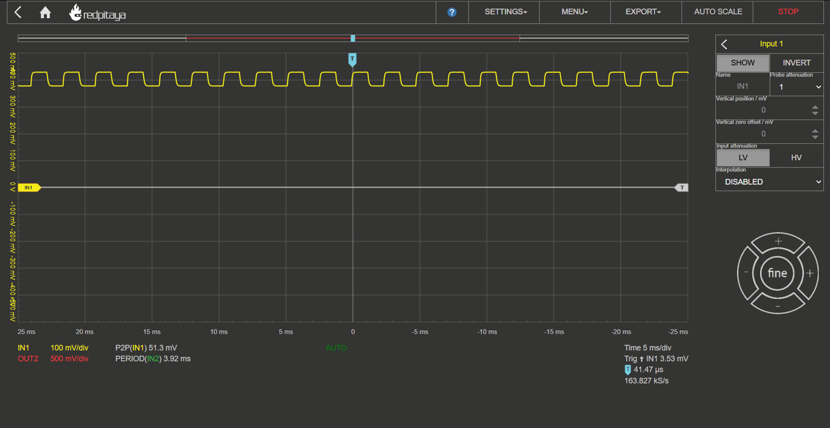Viewport: 830px width, 428px height.
Task: Open the Interpolation DISABLED dropdown
Action: (x=770, y=182)
